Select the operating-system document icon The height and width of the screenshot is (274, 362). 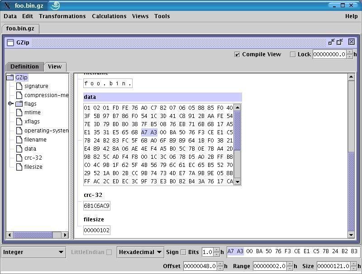click(x=20, y=130)
